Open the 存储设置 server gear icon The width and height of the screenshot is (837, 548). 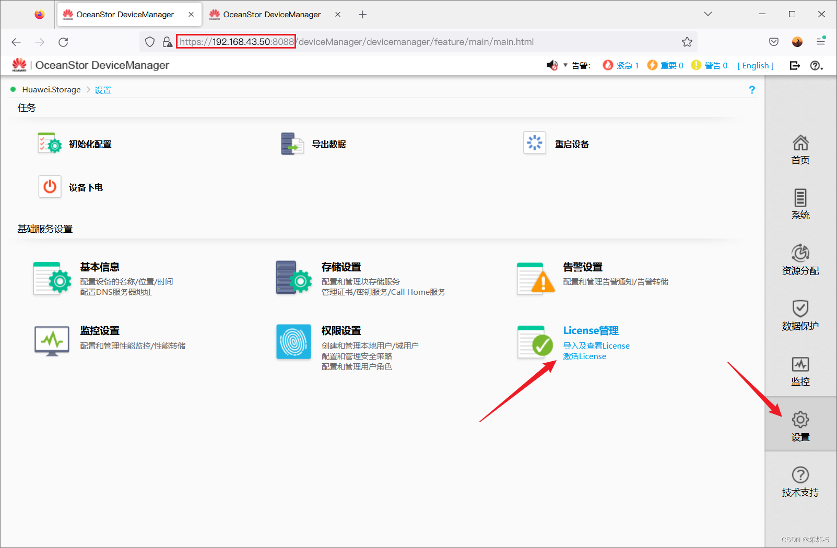[293, 278]
